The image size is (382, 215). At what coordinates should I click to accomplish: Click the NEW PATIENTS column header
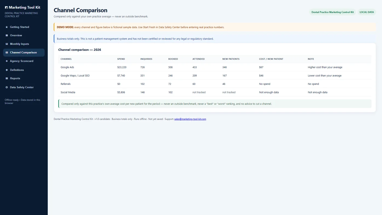tap(231, 59)
